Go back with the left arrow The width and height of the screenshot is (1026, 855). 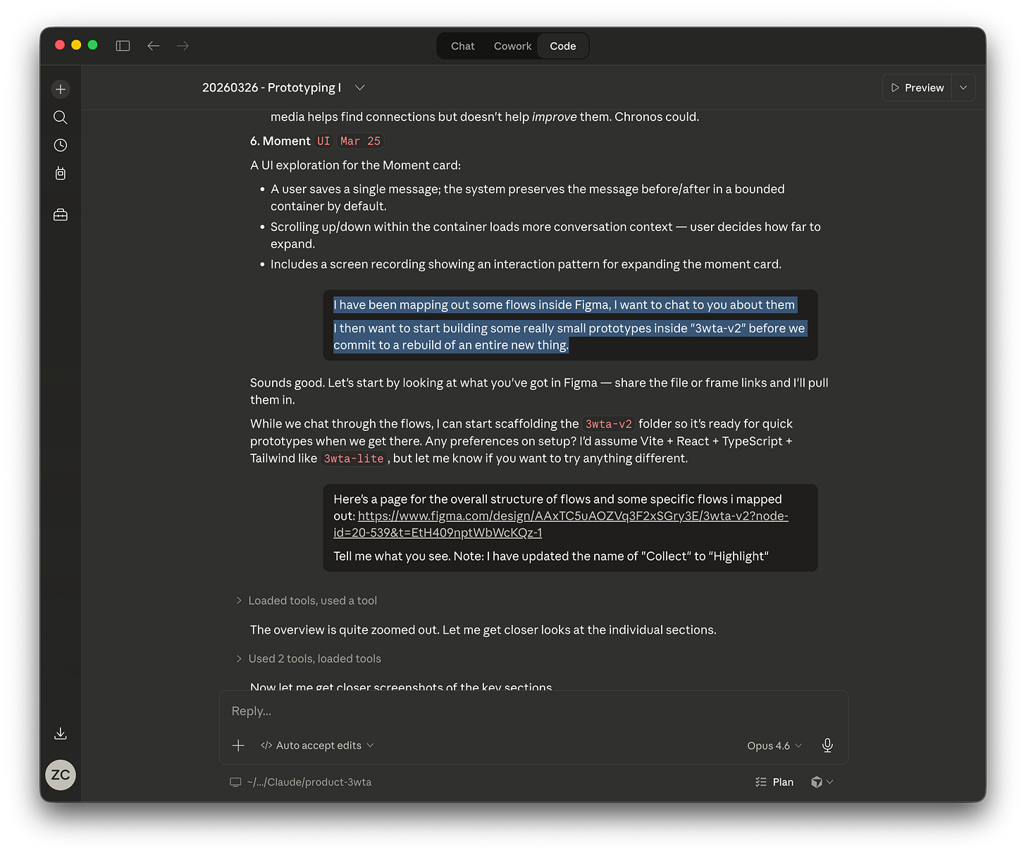[154, 46]
